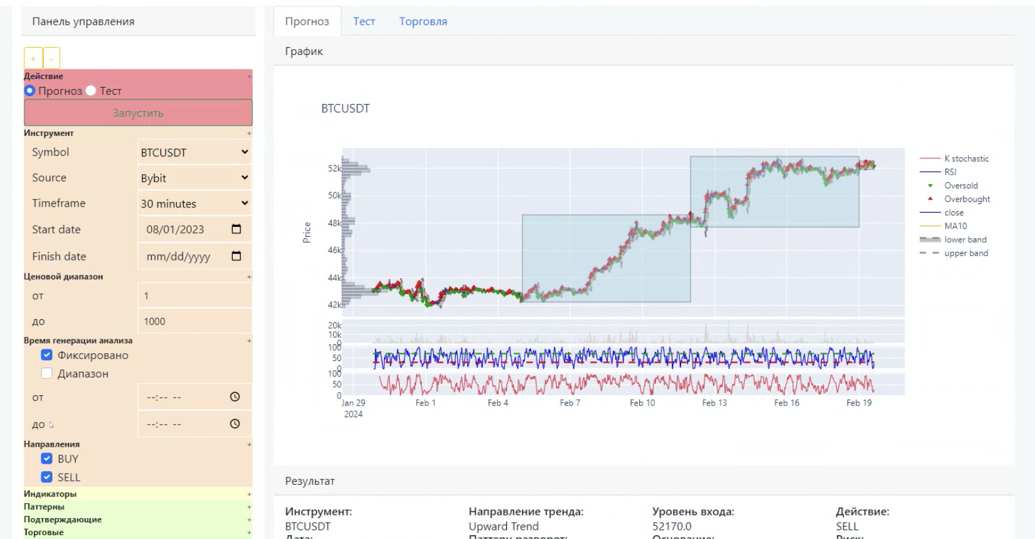Screen dimensions: 1035x539
Task: Click the plus expand-all button
Action: [33, 58]
